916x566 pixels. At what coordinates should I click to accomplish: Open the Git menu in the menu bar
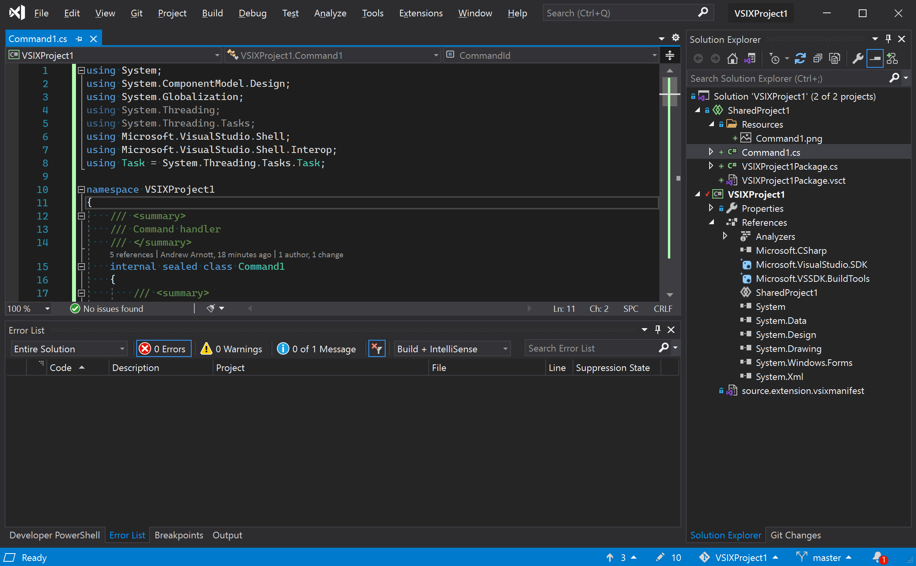pyautogui.click(x=137, y=12)
